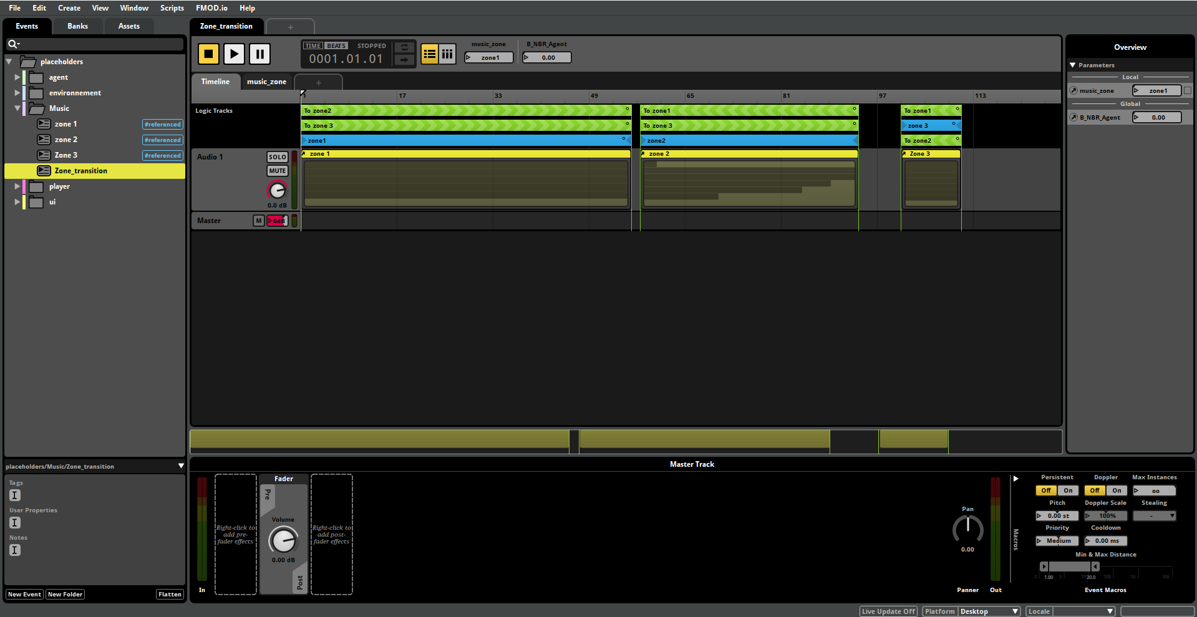Viewport: 1197px width, 617px height.
Task: Click the Pitch 0.00 st value slider
Action: [x=1057, y=516]
